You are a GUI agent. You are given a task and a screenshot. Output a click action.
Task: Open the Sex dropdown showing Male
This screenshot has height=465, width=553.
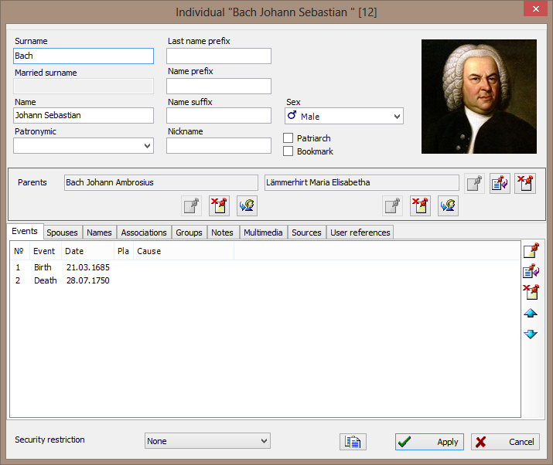(x=343, y=117)
